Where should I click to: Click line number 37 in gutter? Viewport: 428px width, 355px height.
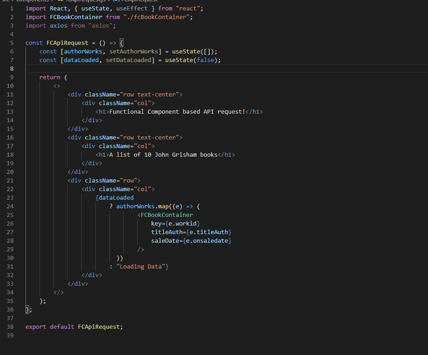(10, 318)
